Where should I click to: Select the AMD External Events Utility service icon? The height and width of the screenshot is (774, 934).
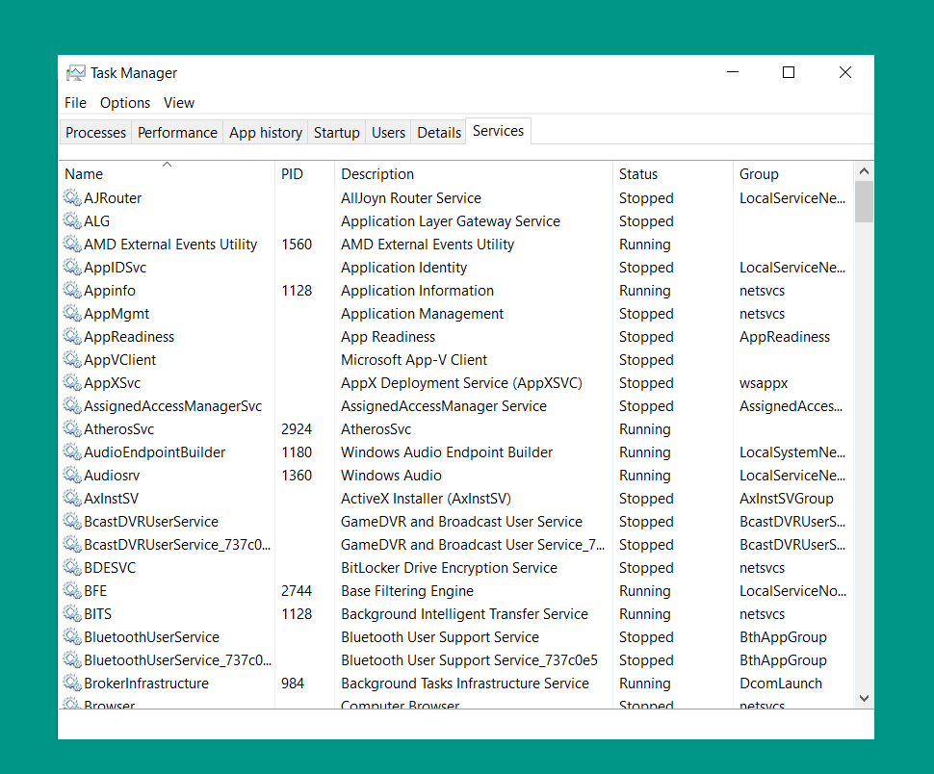72,244
